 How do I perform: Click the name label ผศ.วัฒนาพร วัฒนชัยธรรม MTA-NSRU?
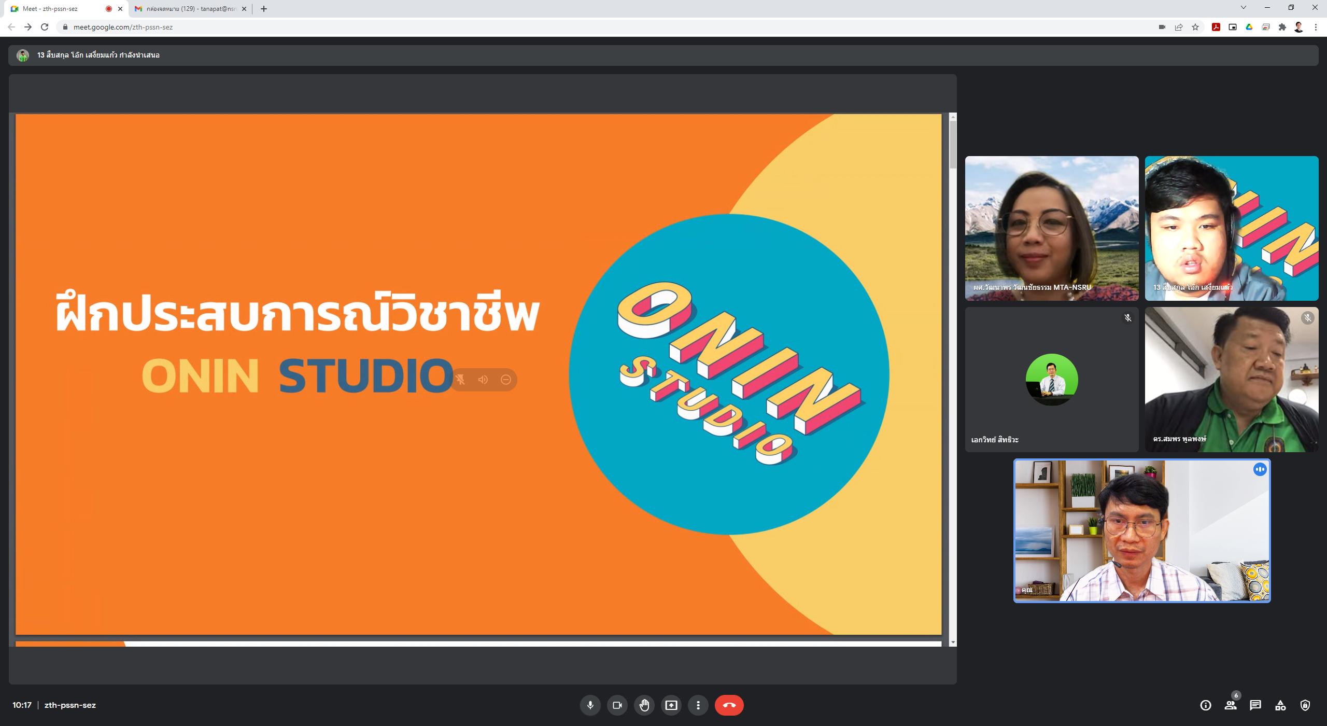[1032, 287]
